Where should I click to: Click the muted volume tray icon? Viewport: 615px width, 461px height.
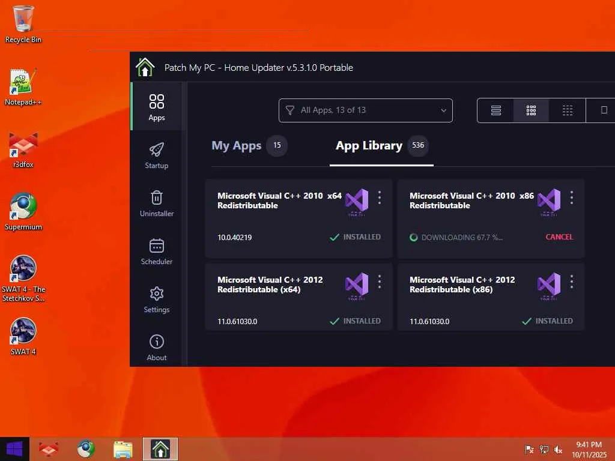[x=558, y=449]
